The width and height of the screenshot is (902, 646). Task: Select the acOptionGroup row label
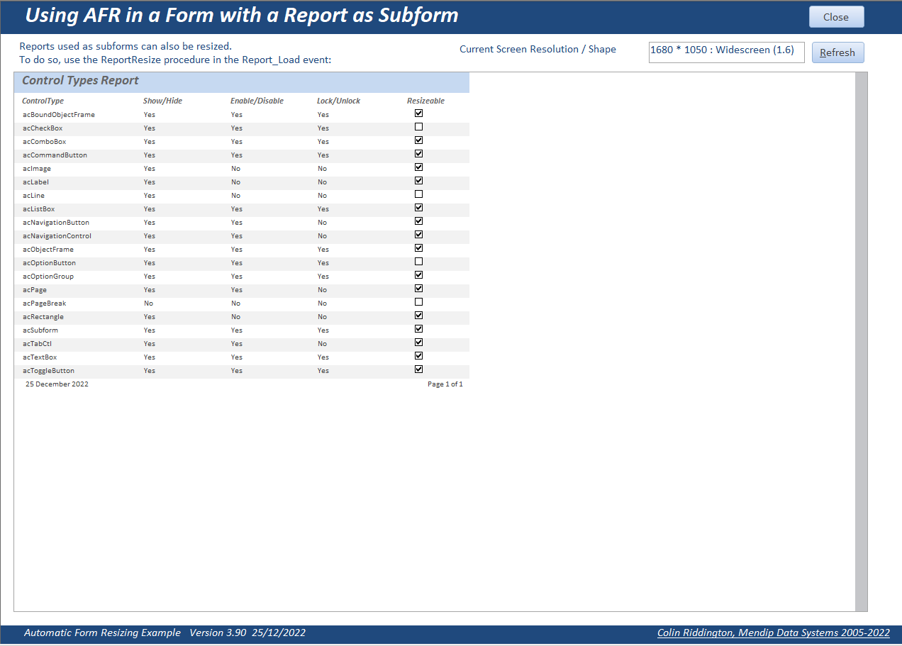(x=48, y=276)
